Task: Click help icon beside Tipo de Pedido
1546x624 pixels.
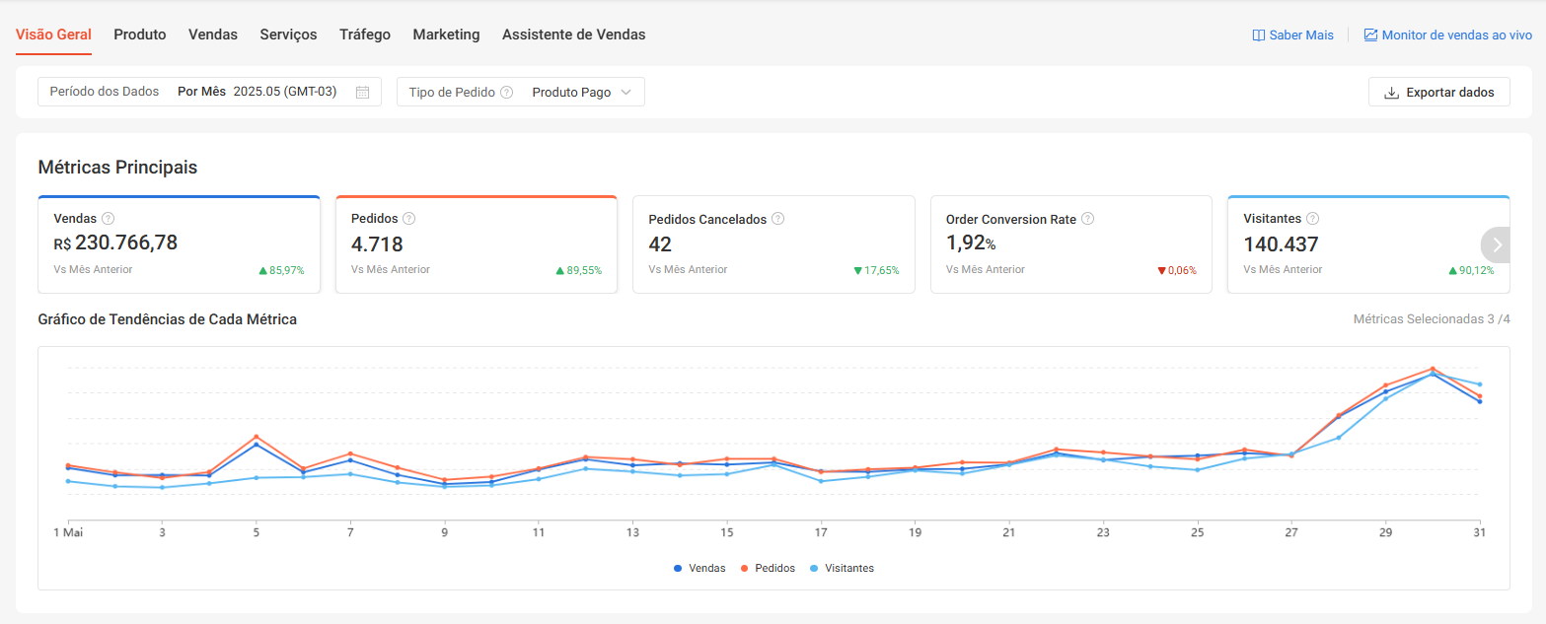Action: (x=506, y=93)
